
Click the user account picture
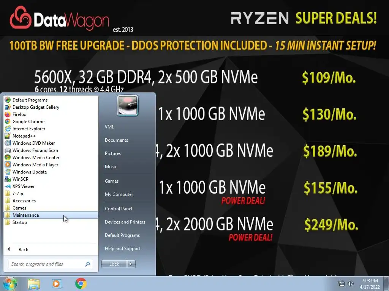(128, 105)
